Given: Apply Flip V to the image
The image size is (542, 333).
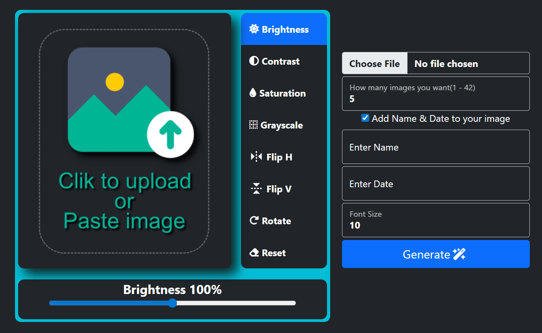Looking at the screenshot, I should click(x=284, y=188).
